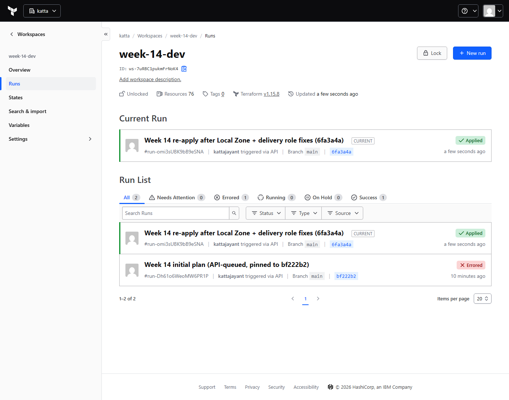The height and width of the screenshot is (400, 509).
Task: Lock the workspace
Action: tap(432, 53)
